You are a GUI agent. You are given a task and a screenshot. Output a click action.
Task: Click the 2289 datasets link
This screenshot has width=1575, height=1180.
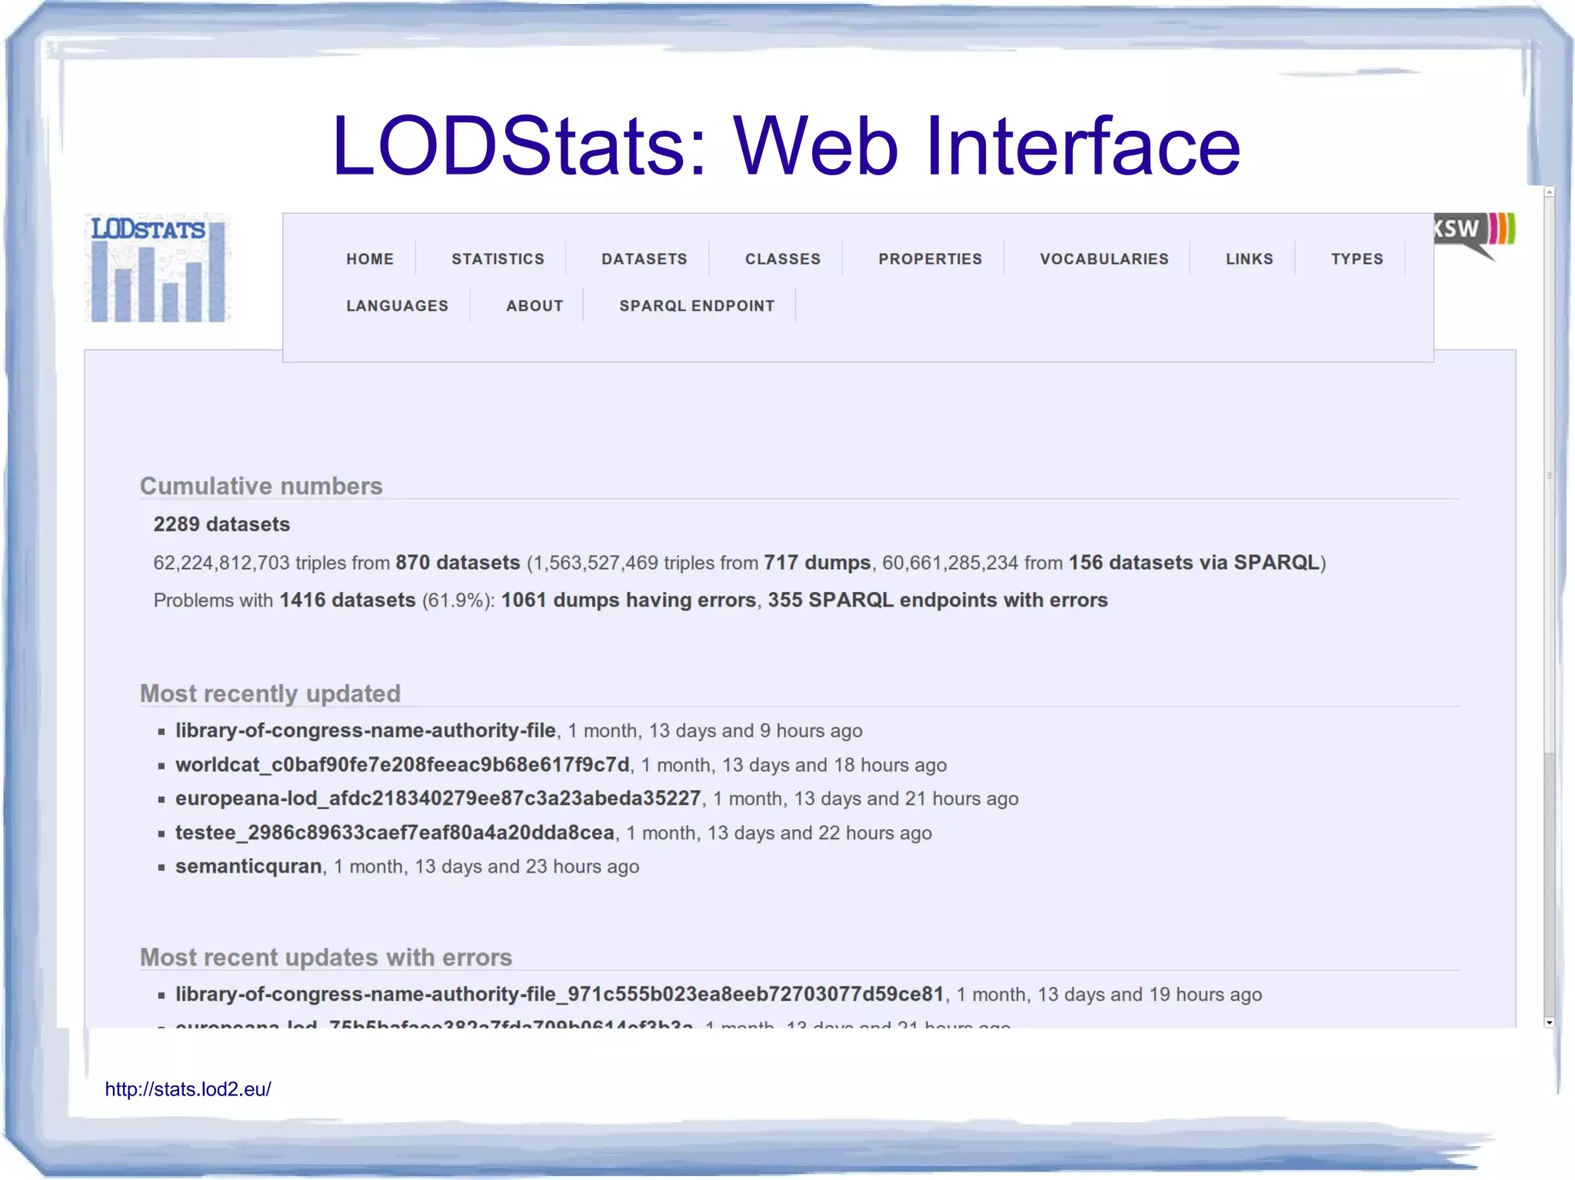click(221, 524)
